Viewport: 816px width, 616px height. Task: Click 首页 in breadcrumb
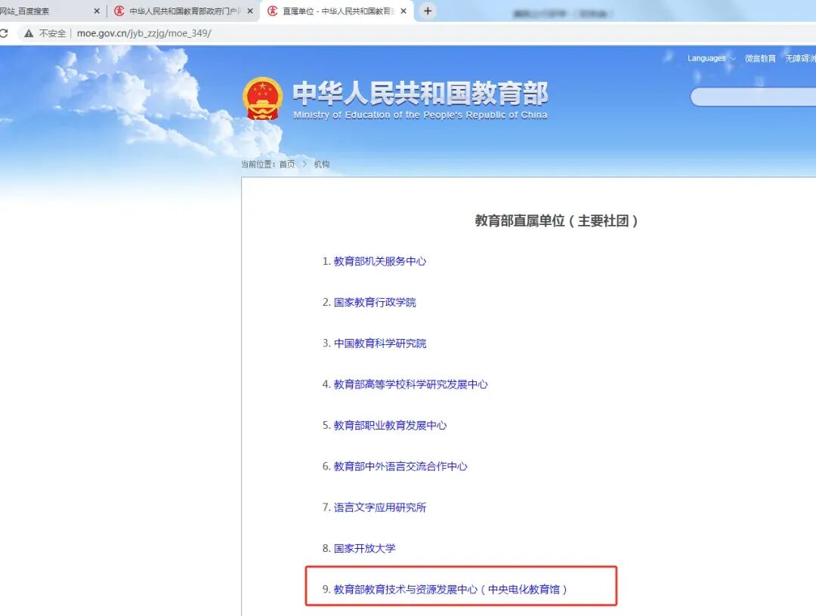point(287,165)
